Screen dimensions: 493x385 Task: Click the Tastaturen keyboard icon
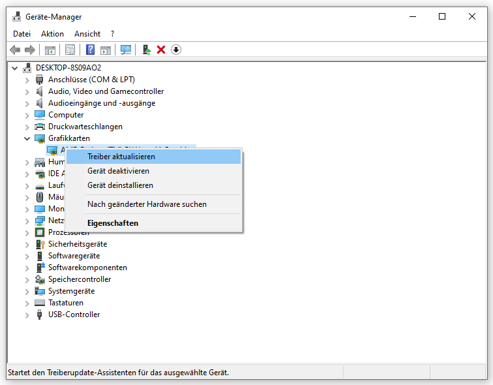(x=40, y=303)
